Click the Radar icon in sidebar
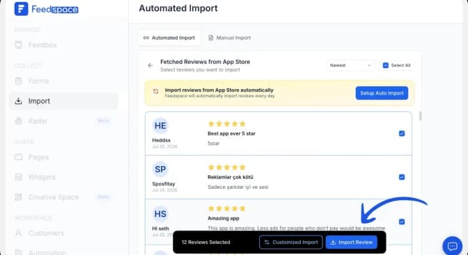Image resolution: width=468 pixels, height=255 pixels. [x=19, y=121]
